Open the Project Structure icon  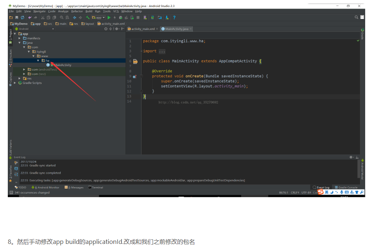[160, 17]
